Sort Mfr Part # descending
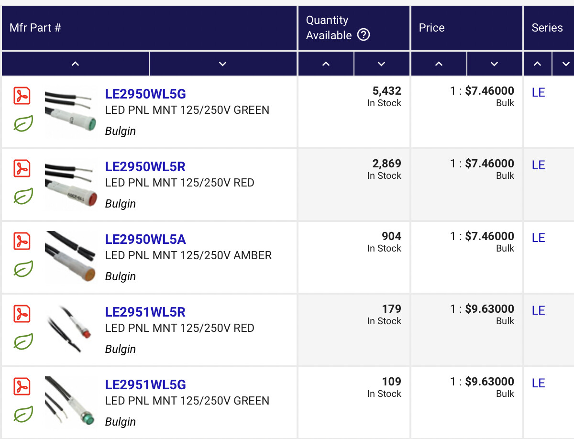The width and height of the screenshot is (574, 439). point(222,64)
